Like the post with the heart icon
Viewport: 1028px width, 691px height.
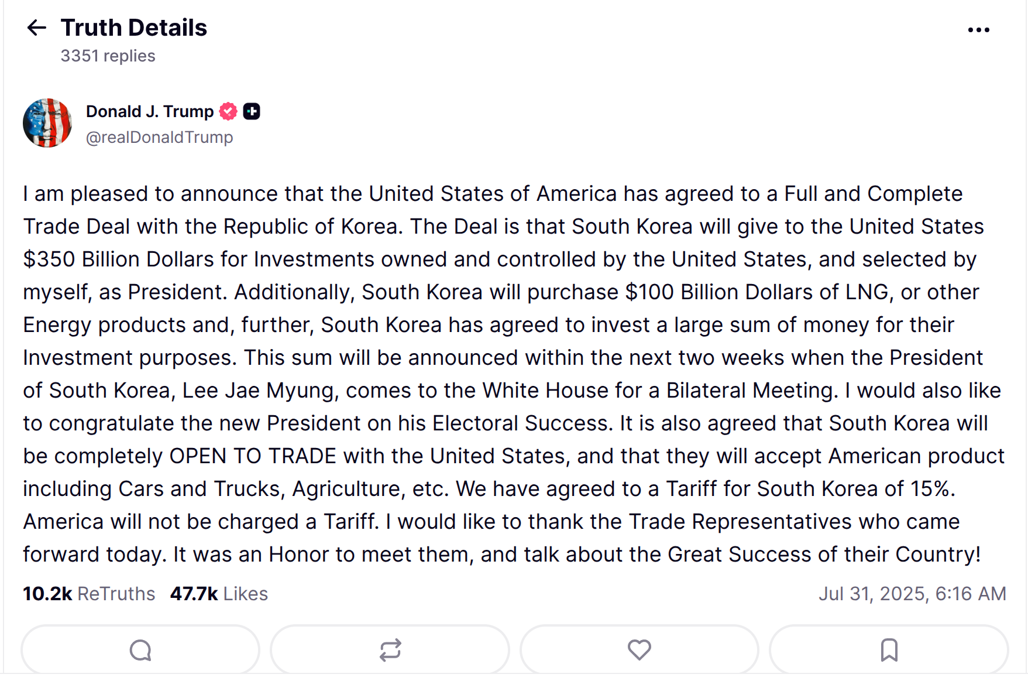[639, 650]
